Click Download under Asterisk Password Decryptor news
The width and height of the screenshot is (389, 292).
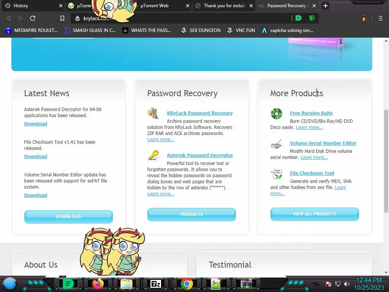pos(36,124)
